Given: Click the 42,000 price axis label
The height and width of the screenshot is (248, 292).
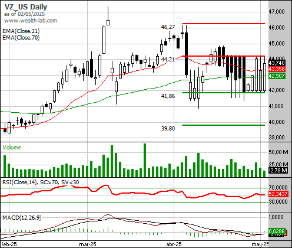Looking at the screenshot, I should [277, 90].
